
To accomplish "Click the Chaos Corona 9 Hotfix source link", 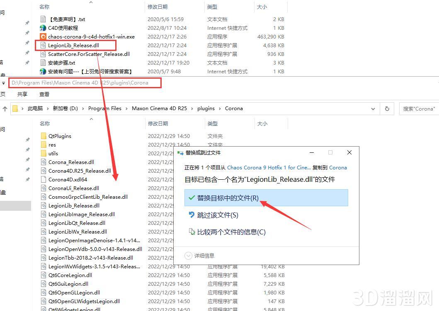I will (269, 168).
